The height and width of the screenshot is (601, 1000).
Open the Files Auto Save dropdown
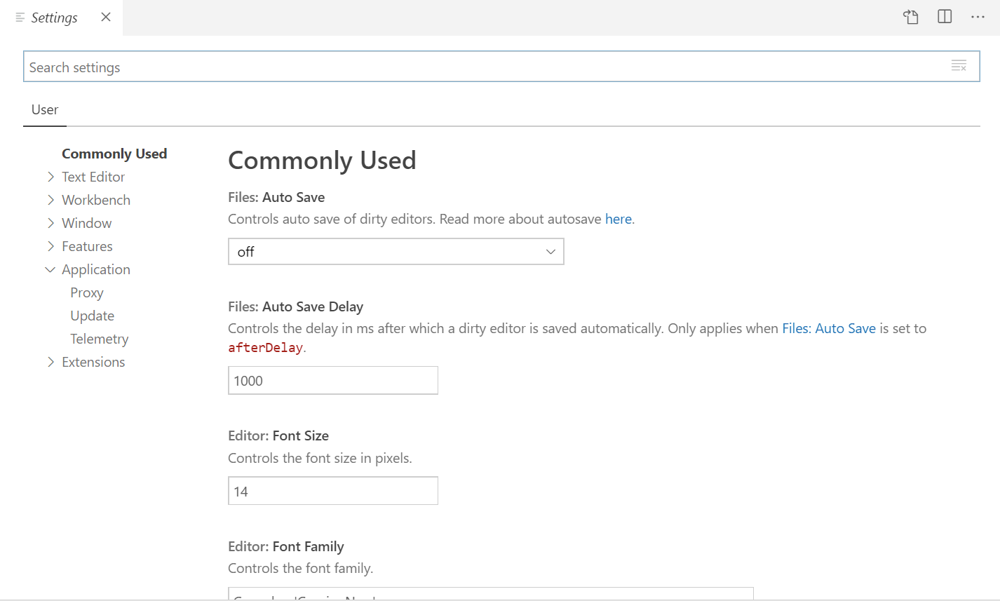coord(396,252)
